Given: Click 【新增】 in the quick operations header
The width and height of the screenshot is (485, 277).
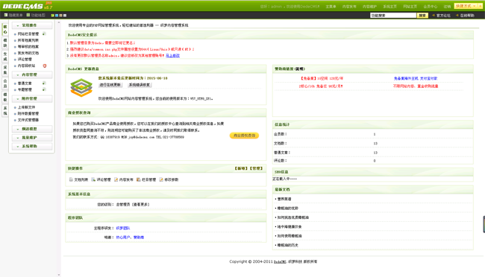Looking at the screenshot, I should (x=241, y=168).
